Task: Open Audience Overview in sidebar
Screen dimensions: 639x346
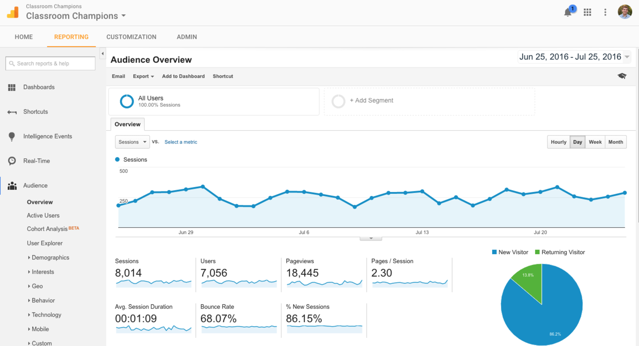Action: coord(40,202)
